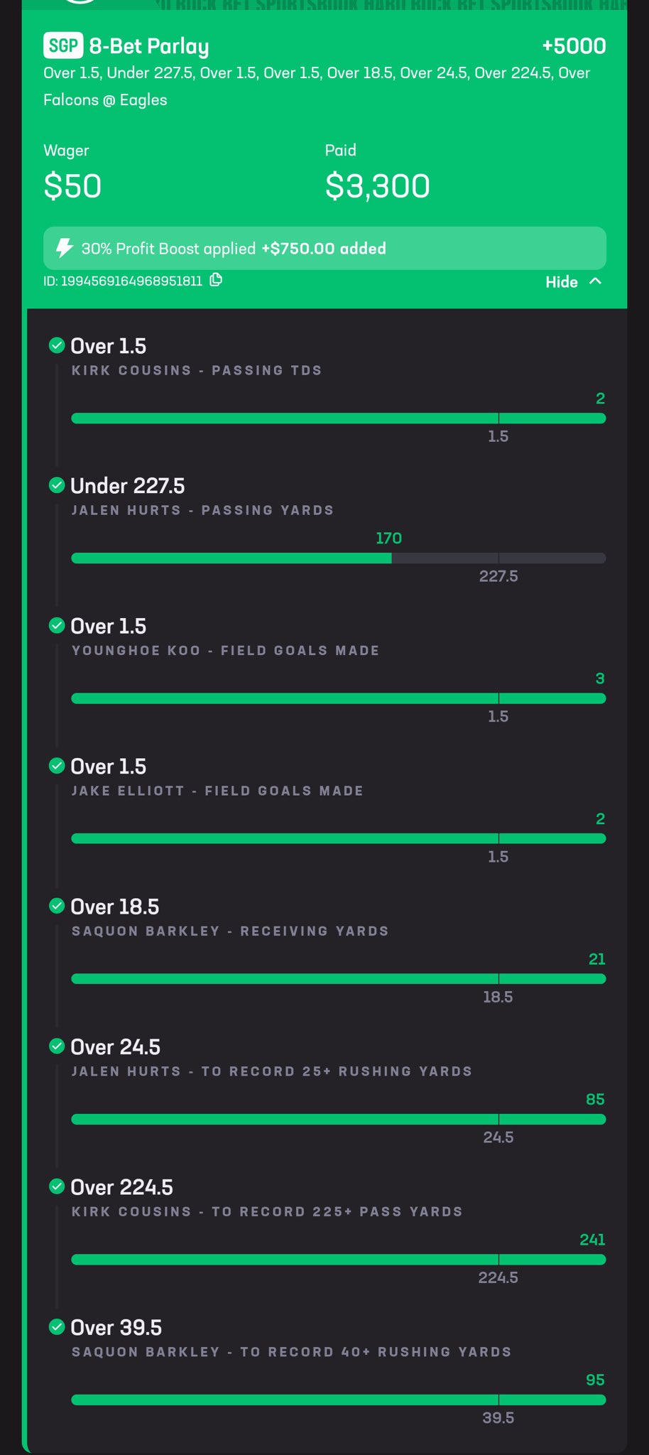Collapse bet legs with the Hide chevron
Viewport: 649px width, 1455px height.
click(x=596, y=281)
